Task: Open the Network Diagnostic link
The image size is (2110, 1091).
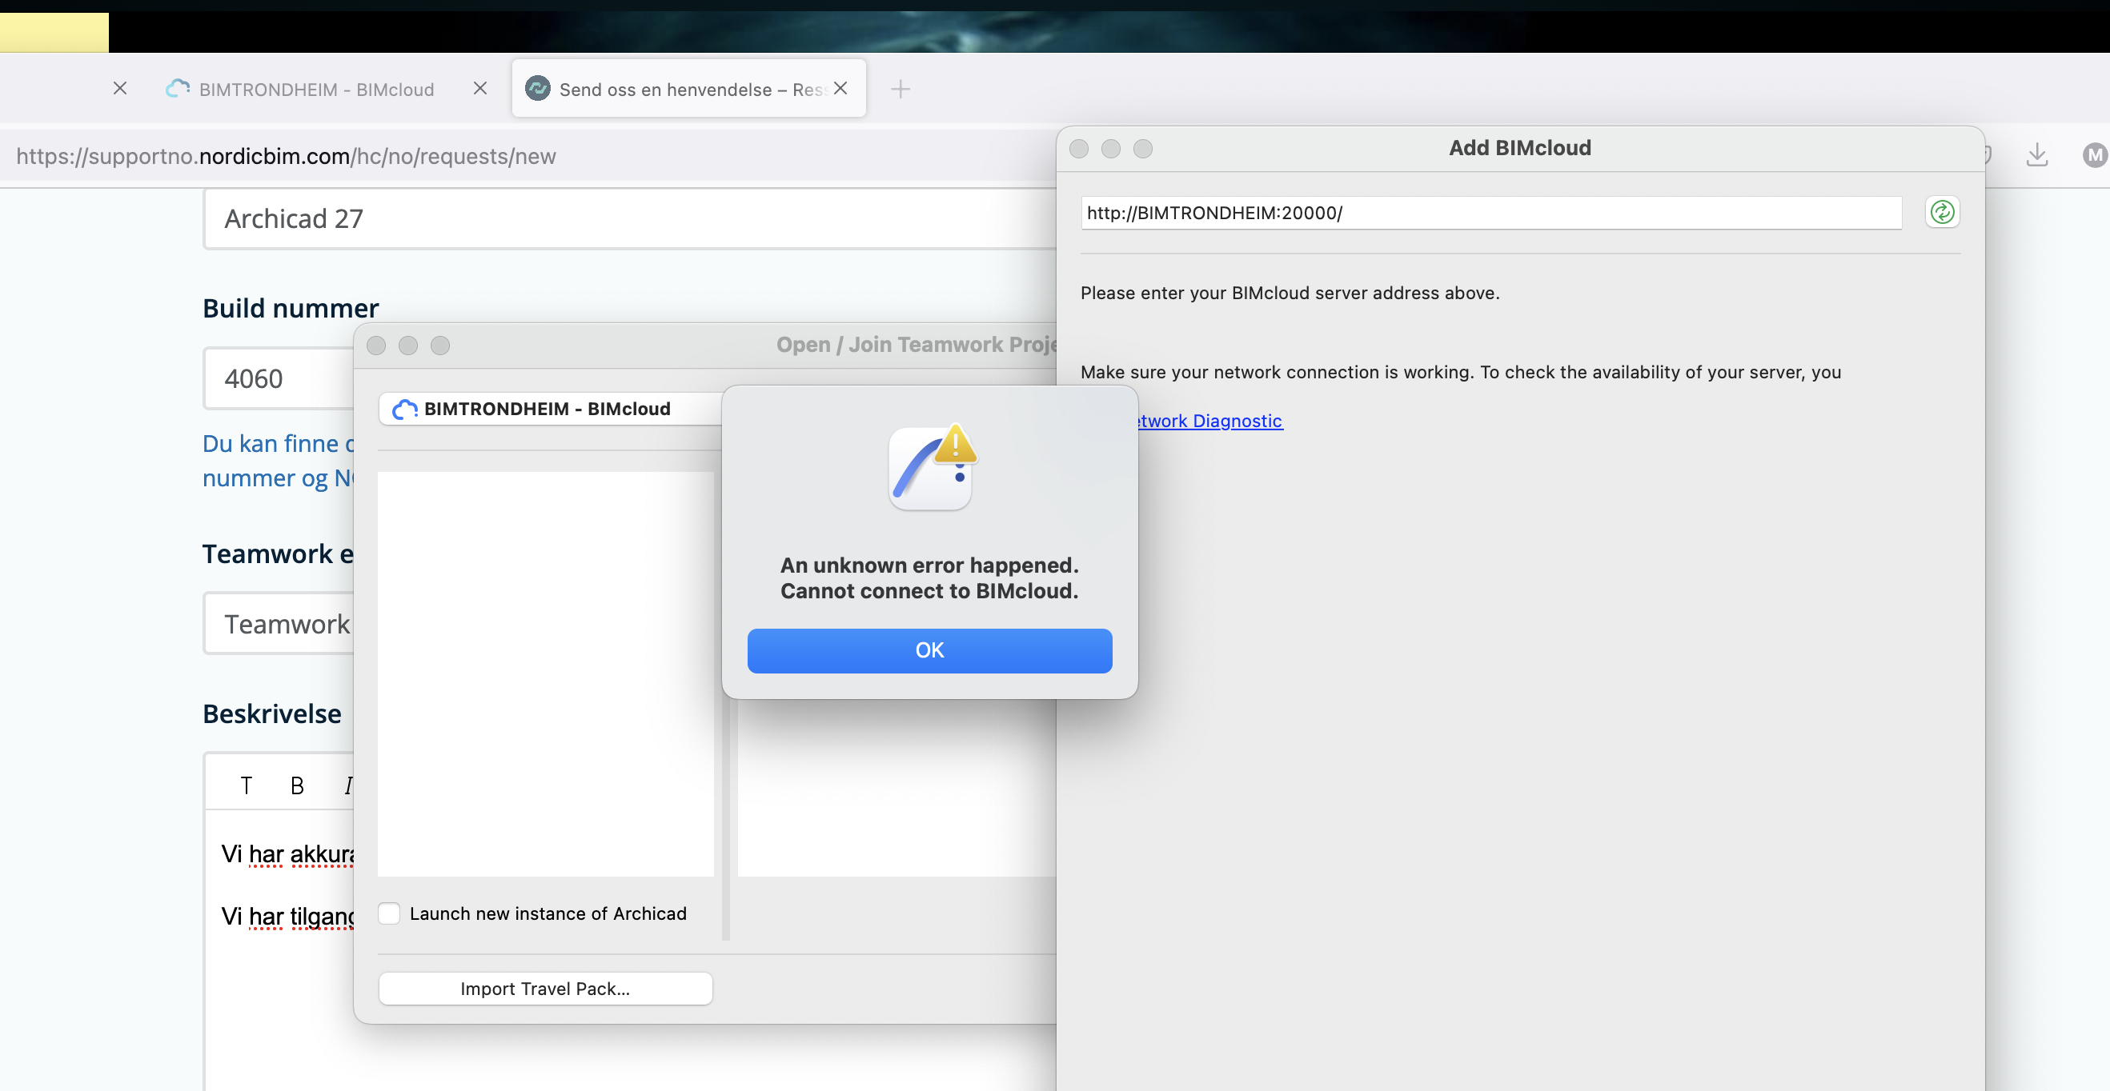Action: tap(1209, 421)
